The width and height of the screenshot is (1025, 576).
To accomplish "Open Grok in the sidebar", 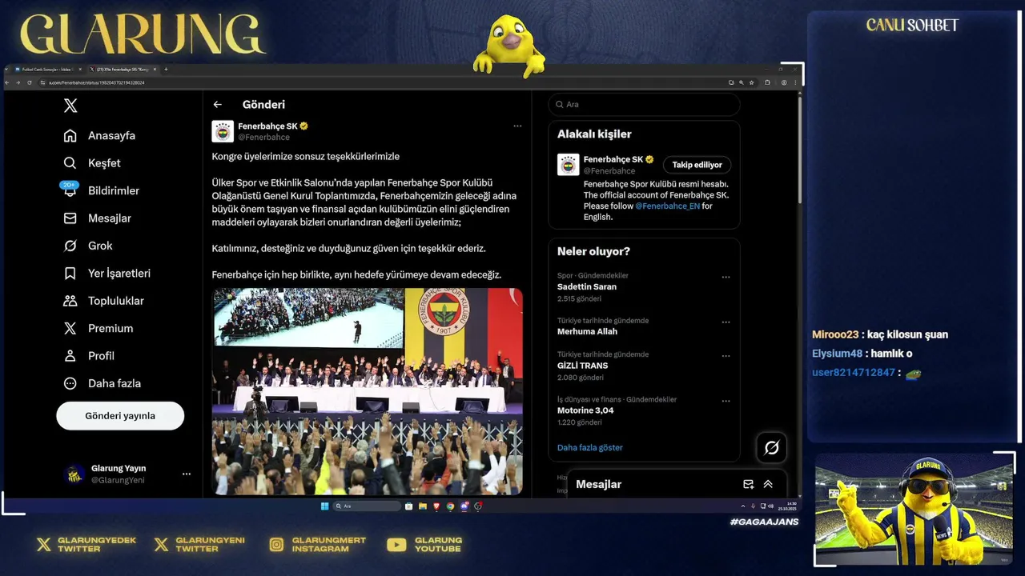I will pyautogui.click(x=87, y=246).
